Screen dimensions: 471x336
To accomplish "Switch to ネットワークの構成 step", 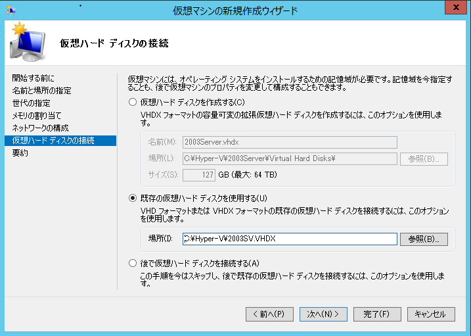I will pos(40,128).
